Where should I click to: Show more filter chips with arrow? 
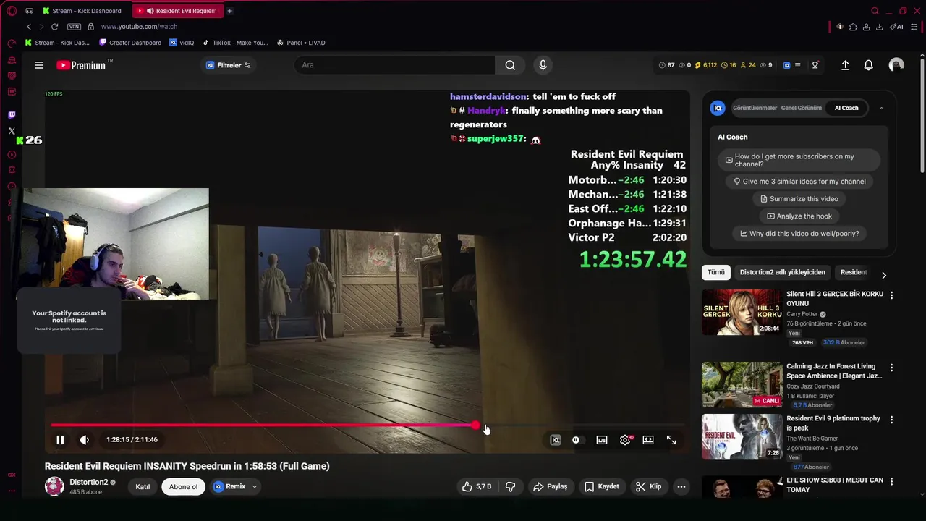point(883,275)
